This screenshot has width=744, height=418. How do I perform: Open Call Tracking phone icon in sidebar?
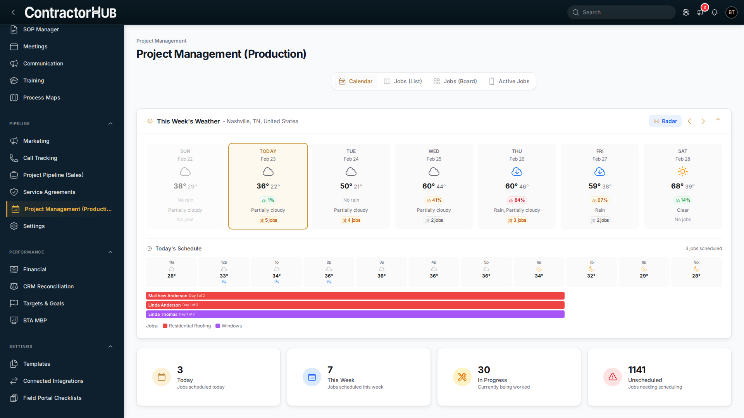point(14,158)
